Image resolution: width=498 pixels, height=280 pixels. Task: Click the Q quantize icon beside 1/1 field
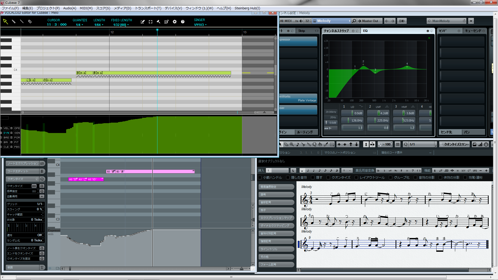pos(406,144)
